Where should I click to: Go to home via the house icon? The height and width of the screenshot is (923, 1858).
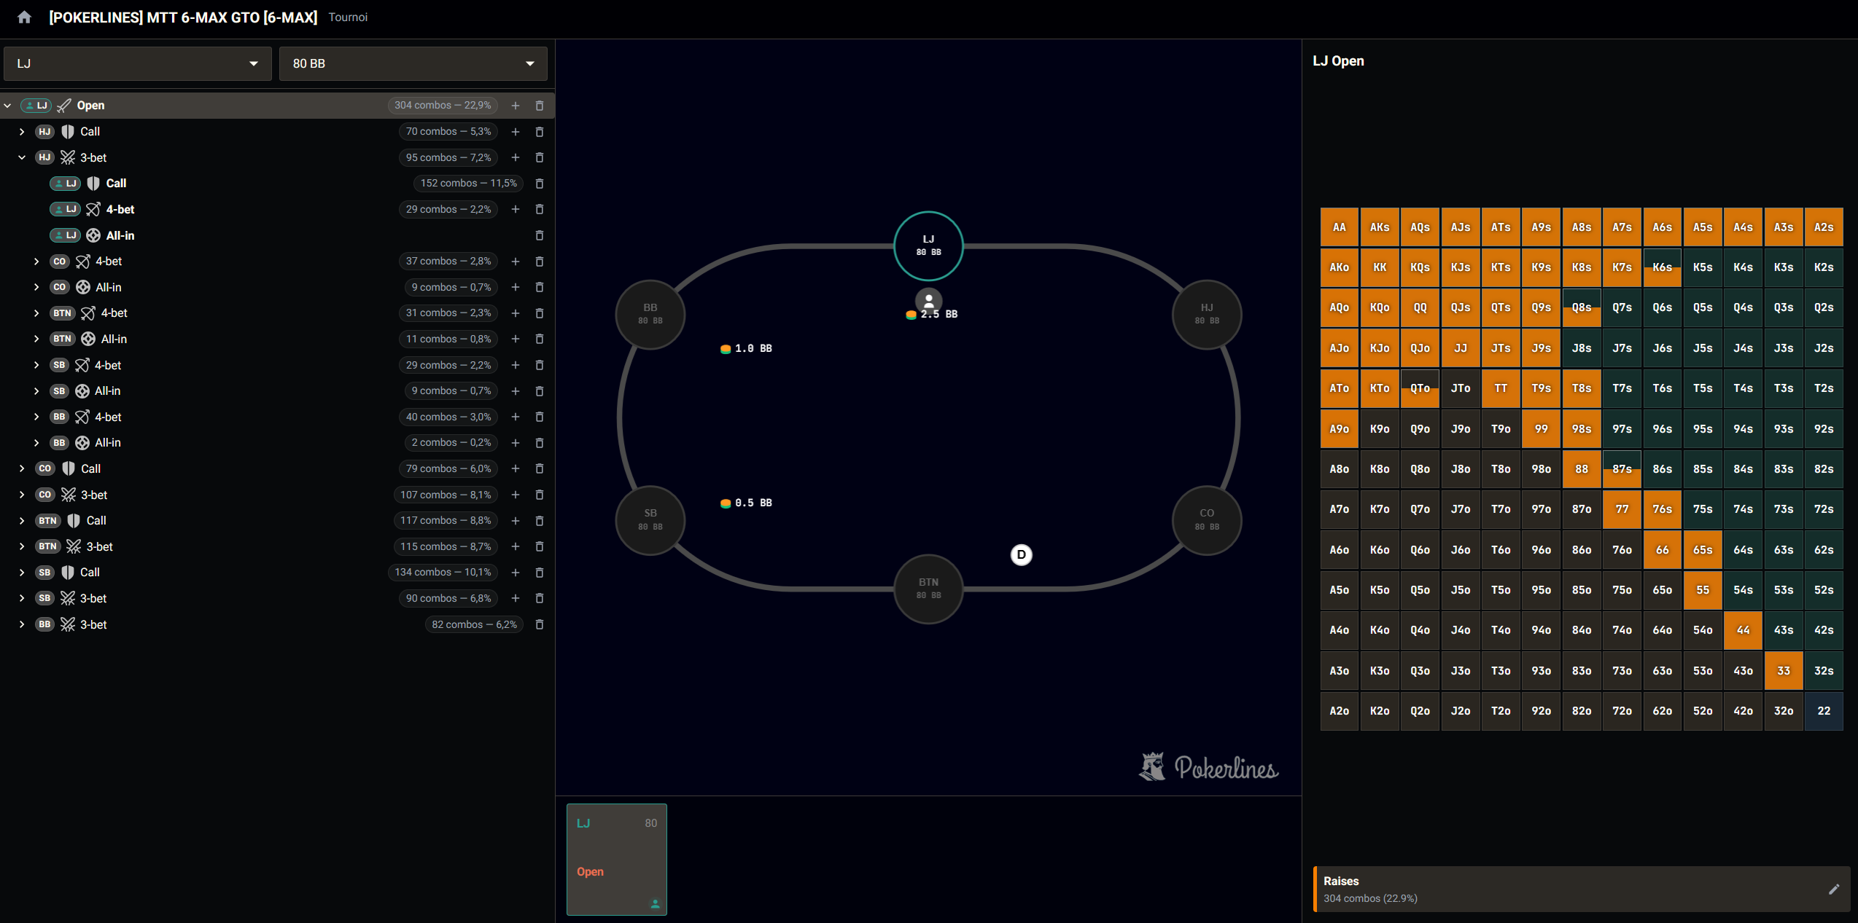(x=24, y=17)
